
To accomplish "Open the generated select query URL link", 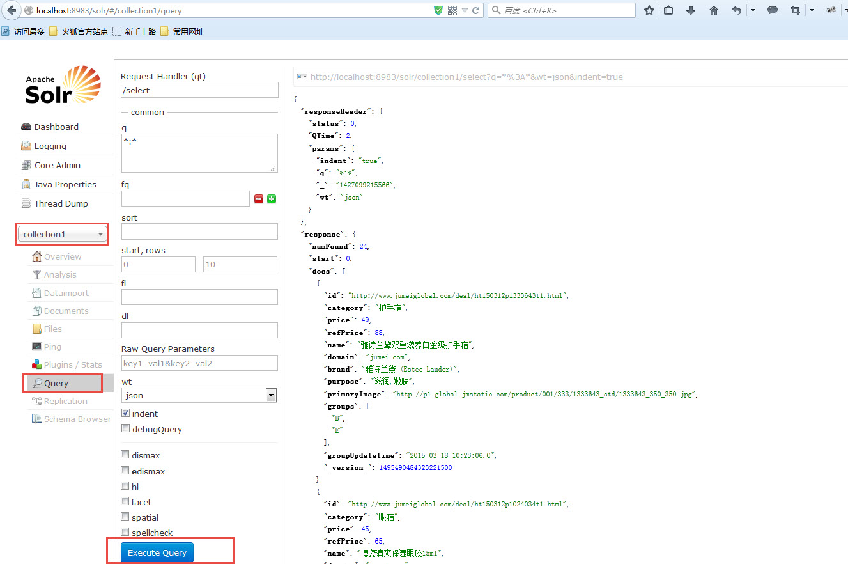I will pos(466,77).
